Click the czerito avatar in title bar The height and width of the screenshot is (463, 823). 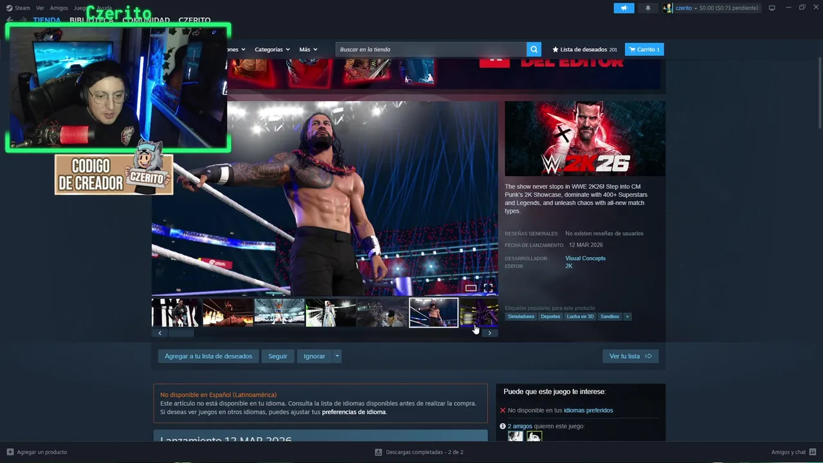(668, 8)
